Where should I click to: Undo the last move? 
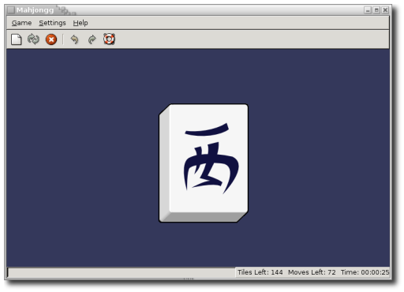[75, 39]
